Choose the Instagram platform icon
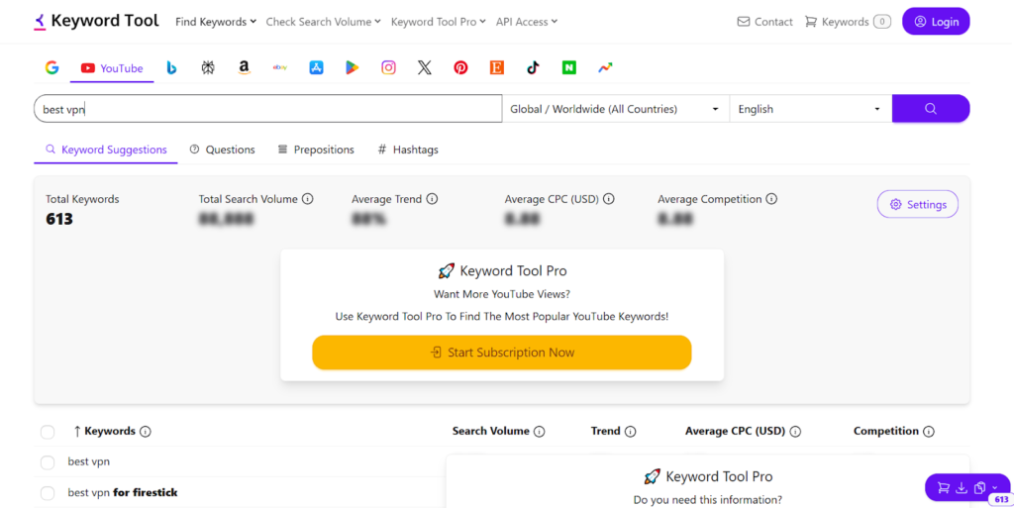This screenshot has height=508, width=1014. (x=389, y=68)
